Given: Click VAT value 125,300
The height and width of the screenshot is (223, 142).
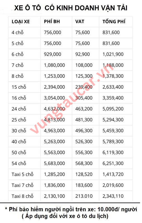Looking at the screenshot, I should [84, 76].
